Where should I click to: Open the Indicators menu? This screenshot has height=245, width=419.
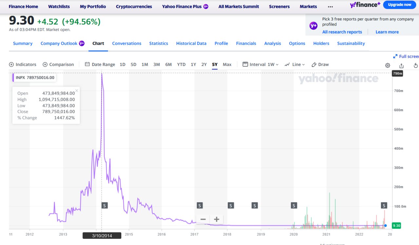[x=23, y=65]
